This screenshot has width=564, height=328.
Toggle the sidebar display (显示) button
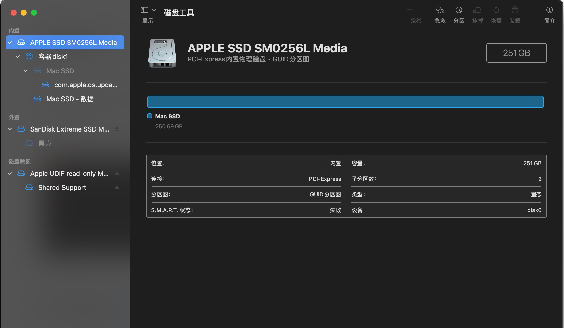(145, 10)
